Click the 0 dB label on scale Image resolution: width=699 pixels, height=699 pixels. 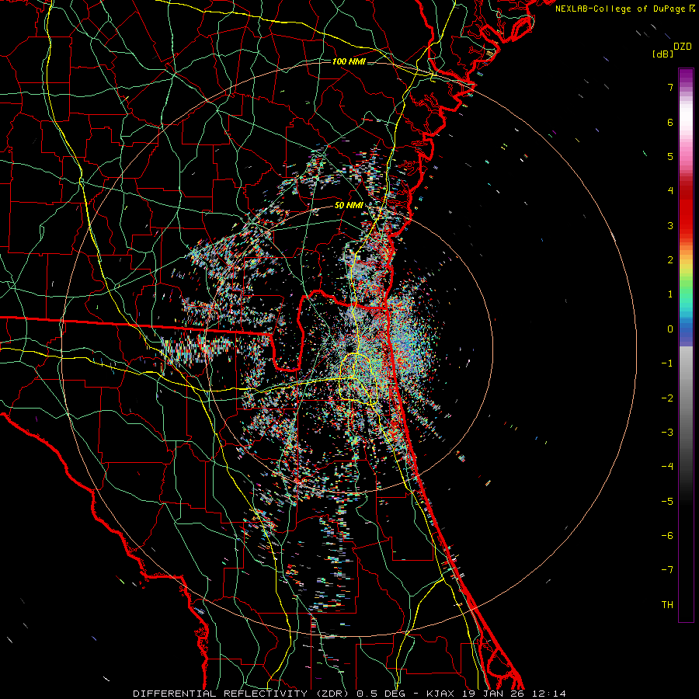[670, 329]
